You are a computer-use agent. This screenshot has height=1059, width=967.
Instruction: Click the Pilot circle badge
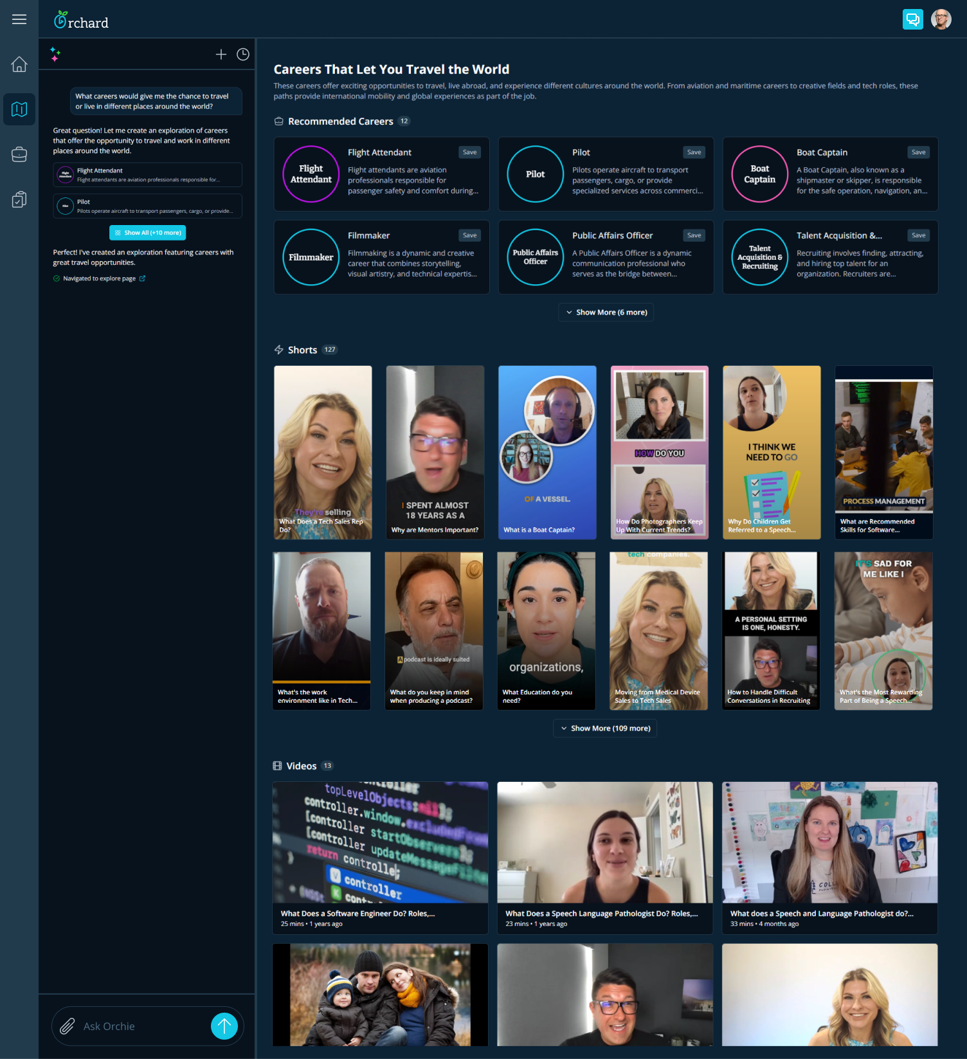pyautogui.click(x=536, y=174)
